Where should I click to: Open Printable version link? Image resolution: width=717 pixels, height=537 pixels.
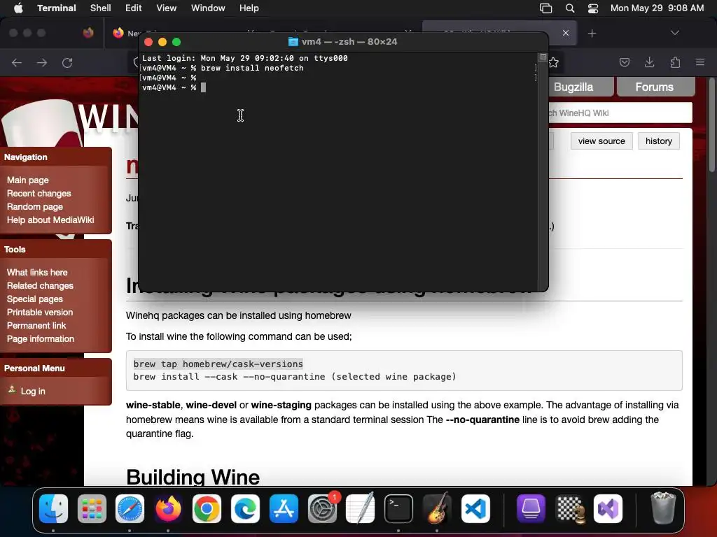click(40, 312)
